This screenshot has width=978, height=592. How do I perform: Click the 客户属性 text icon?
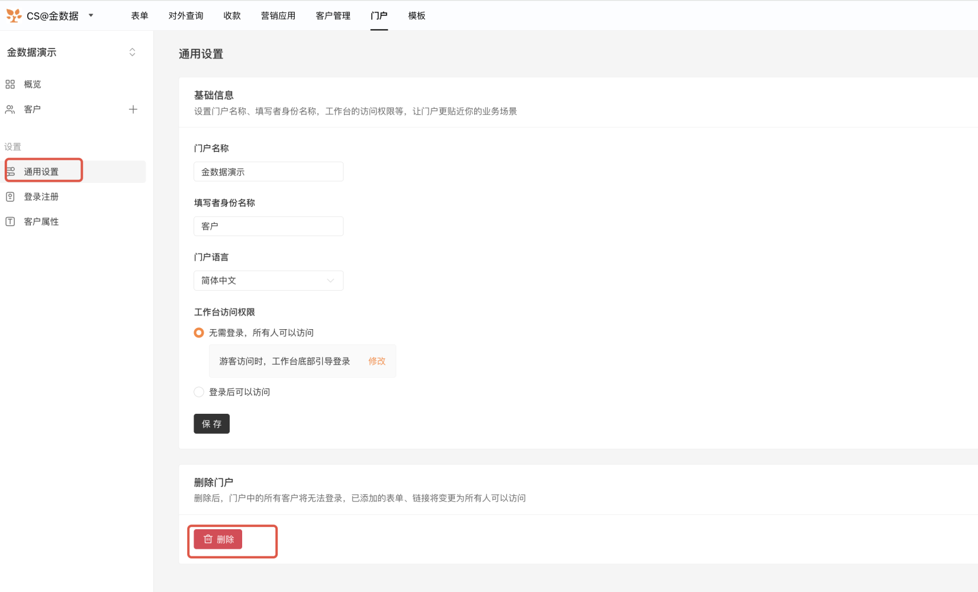coord(10,222)
